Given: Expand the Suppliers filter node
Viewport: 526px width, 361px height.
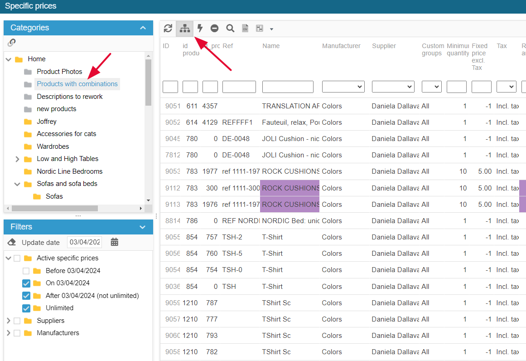Looking at the screenshot, I should [9, 321].
